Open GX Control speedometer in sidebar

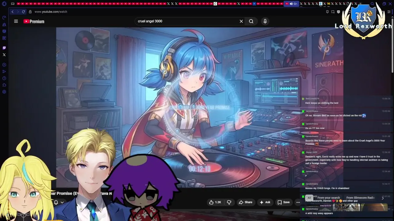[4, 18]
